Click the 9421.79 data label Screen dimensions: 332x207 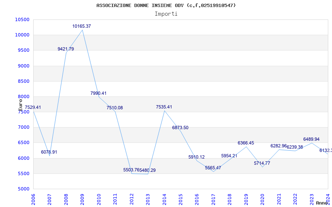[66, 49]
